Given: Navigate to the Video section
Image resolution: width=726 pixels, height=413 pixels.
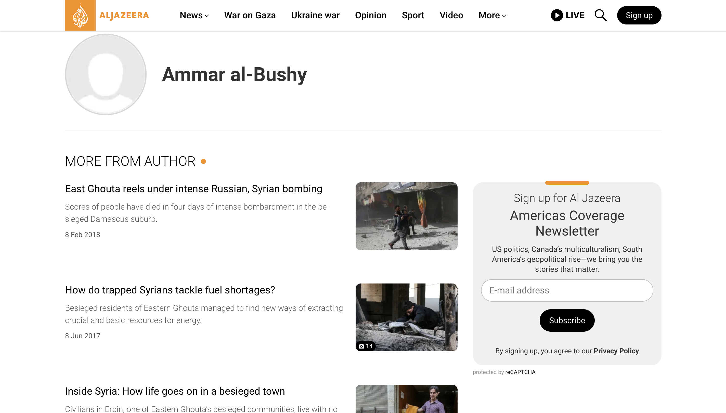Looking at the screenshot, I should [451, 15].
